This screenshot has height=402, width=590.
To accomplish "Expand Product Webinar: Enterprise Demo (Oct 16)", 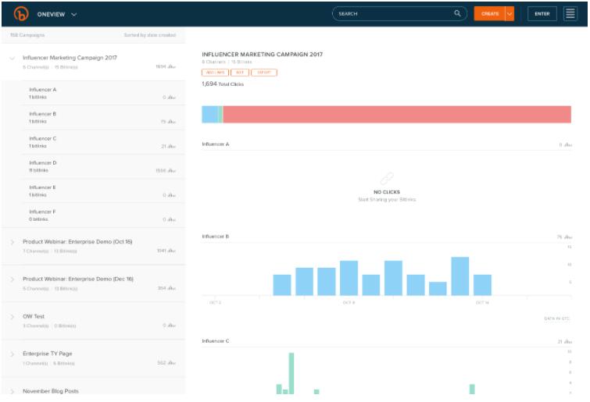I will click(x=13, y=243).
